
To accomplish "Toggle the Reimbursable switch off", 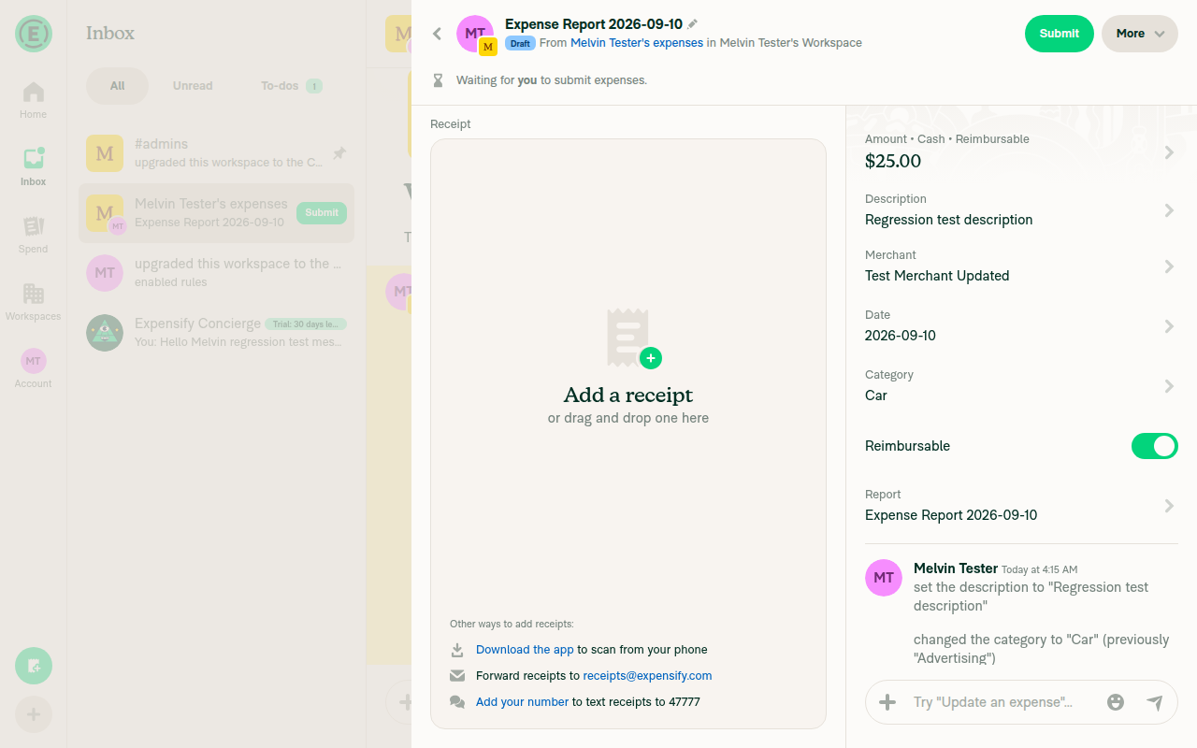I will 1155,446.
